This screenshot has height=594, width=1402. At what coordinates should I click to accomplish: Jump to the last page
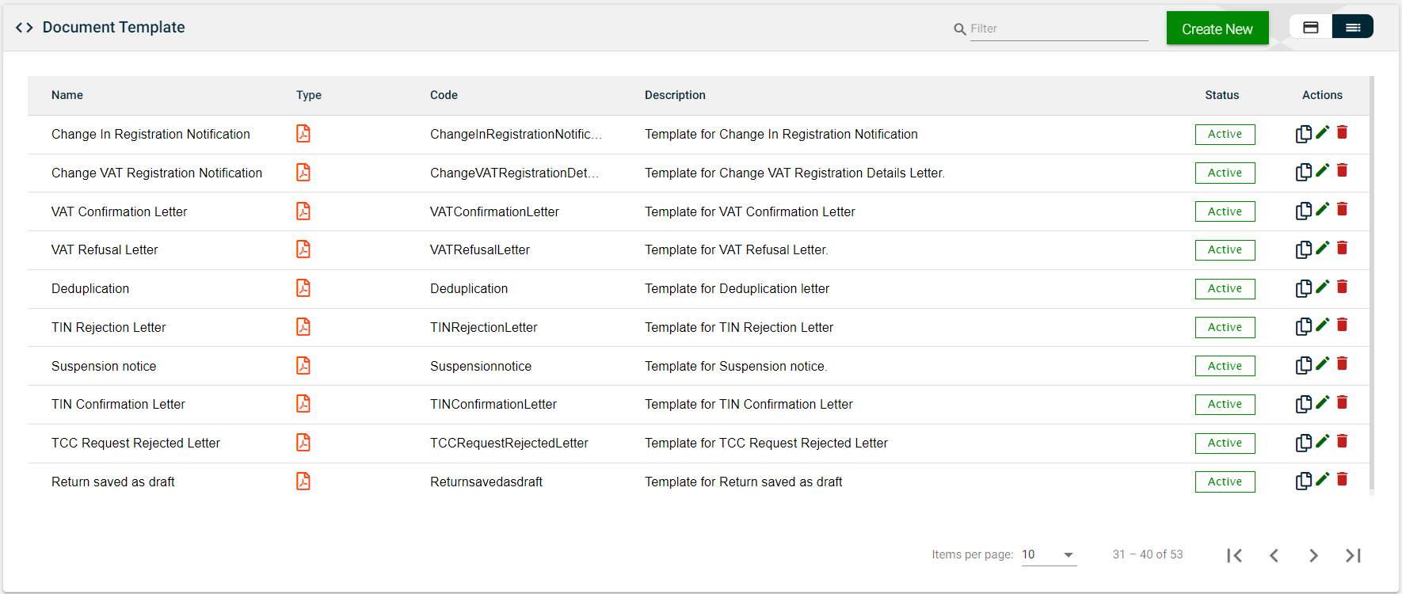(x=1353, y=555)
